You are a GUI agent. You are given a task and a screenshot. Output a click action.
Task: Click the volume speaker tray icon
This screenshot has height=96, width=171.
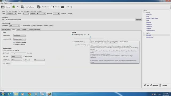coord(160,94)
